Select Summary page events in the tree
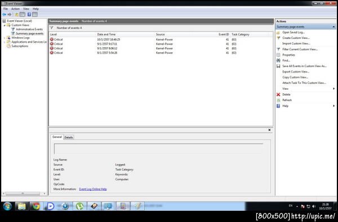 pyautogui.click(x=29, y=34)
